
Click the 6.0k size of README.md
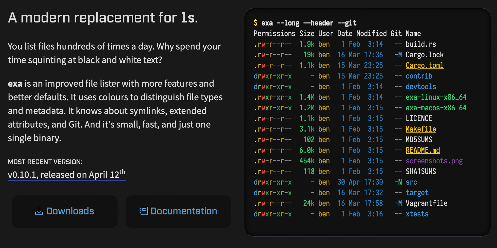pyautogui.click(x=307, y=150)
